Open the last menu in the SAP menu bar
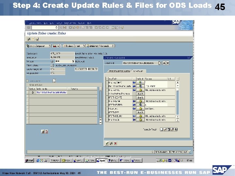Image resolution: width=235 pixels, height=176 pixels. point(89,23)
